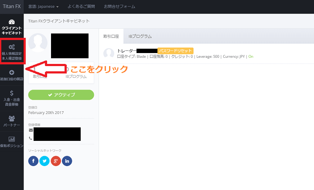Click the パスワードリセット button

tap(175, 51)
